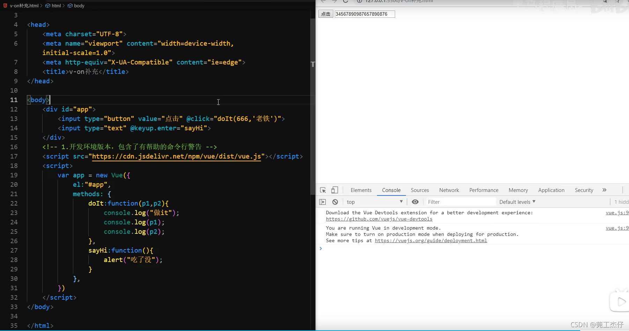Screen dimensions: 629x331
Task: Click the '1 hidd' hidden messages indicator
Action: [x=621, y=202]
